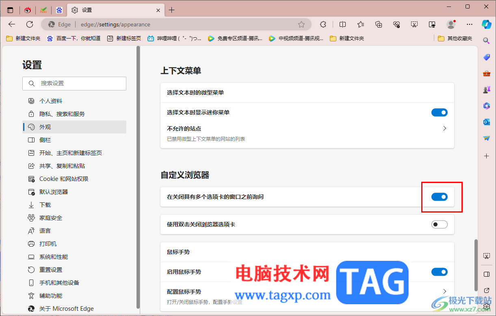Open 共享、复制和粘贴 settings
Viewport: 496px width, 316px height.
coord(74,166)
